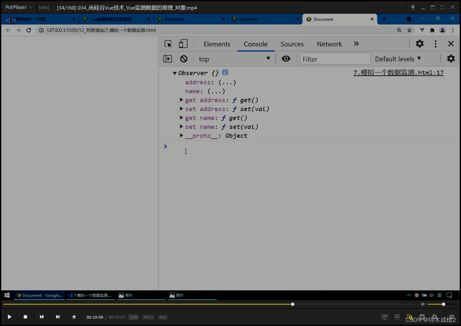Switch to the Network tab
This screenshot has height=326, width=461.
coord(329,44)
